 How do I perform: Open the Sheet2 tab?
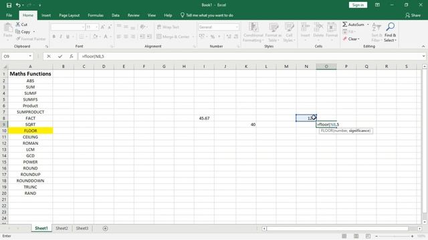(62, 228)
